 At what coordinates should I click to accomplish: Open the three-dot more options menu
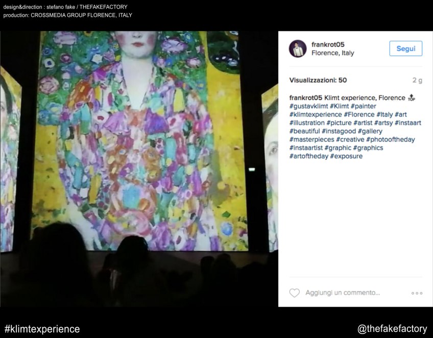[x=417, y=293]
